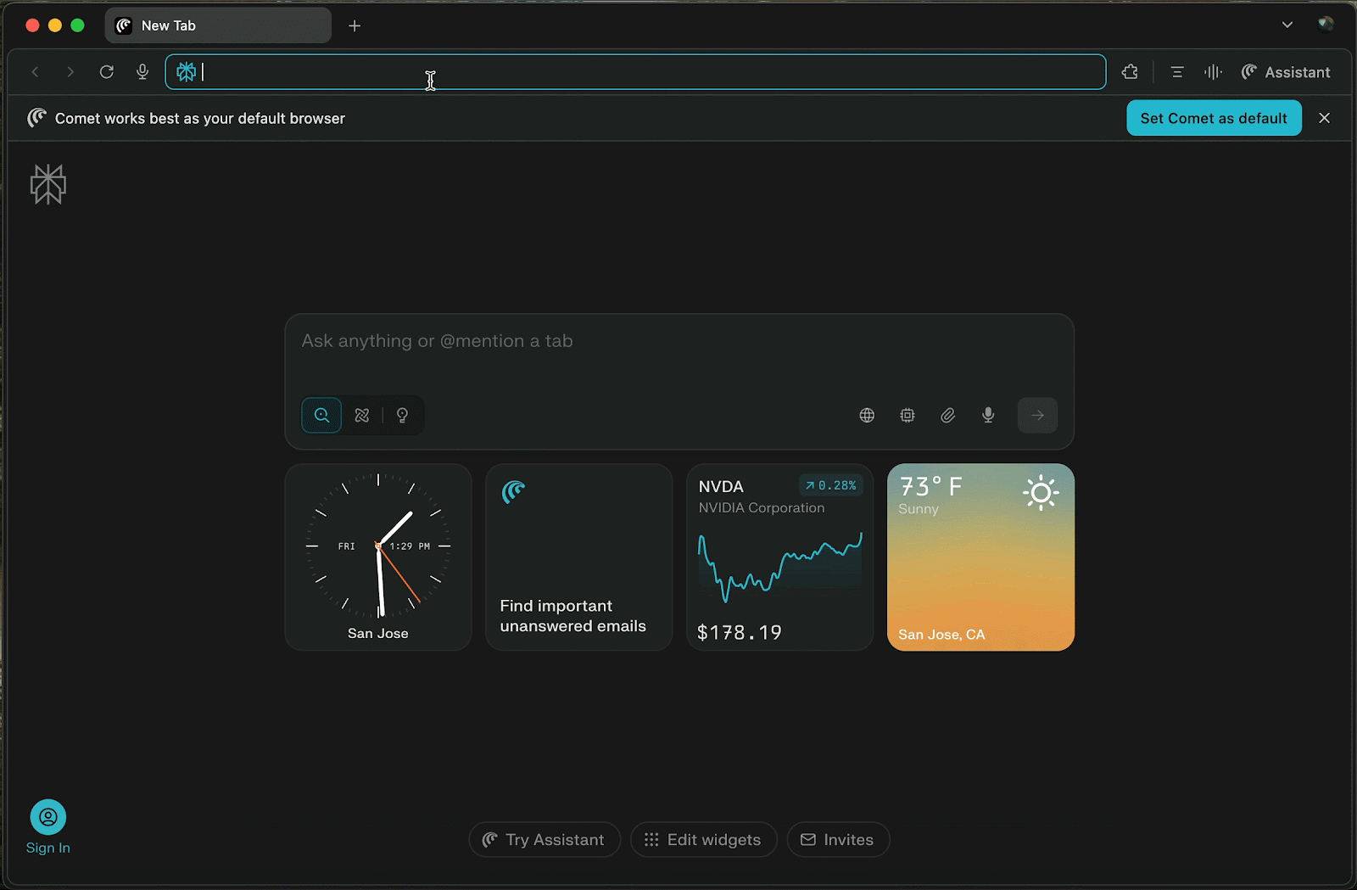Viewport: 1357px width, 890px height.
Task: Click the Edit widgets button
Action: [x=703, y=839]
